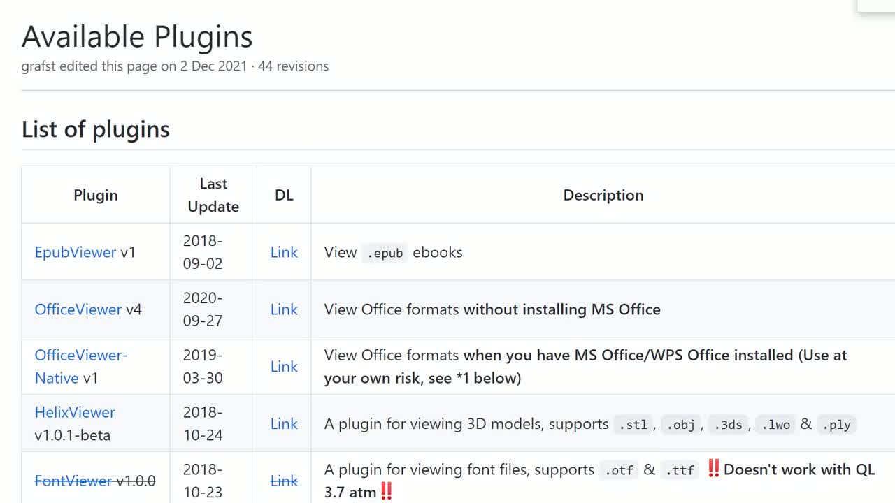Click the .epub code tag

coord(385,253)
